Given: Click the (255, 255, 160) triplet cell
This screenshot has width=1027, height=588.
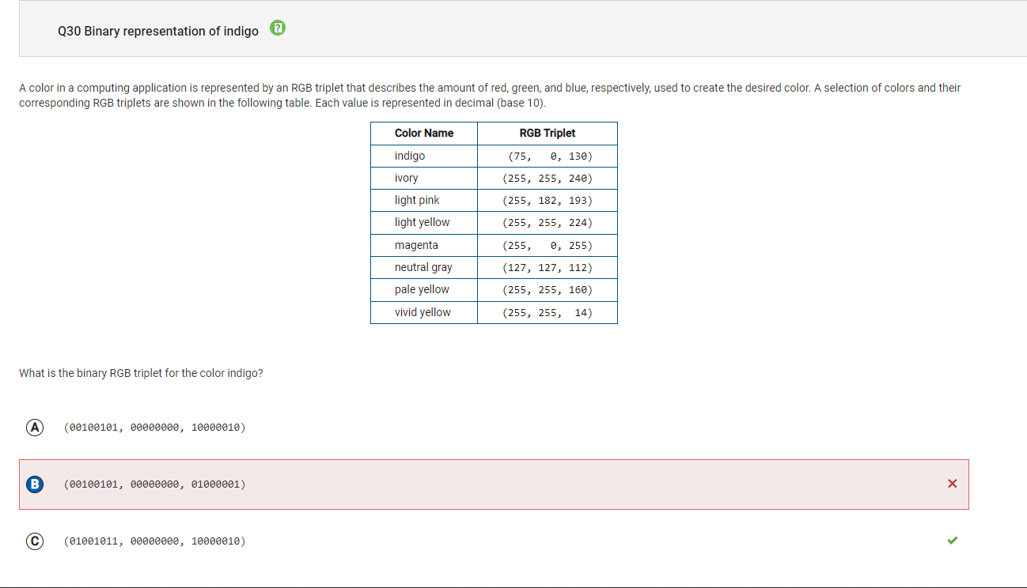Looking at the screenshot, I should 548,289.
